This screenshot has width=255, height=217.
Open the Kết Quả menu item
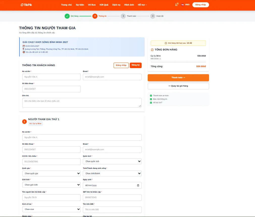pos(104,5)
